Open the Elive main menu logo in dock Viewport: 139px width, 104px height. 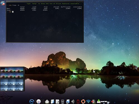coord(32,102)
